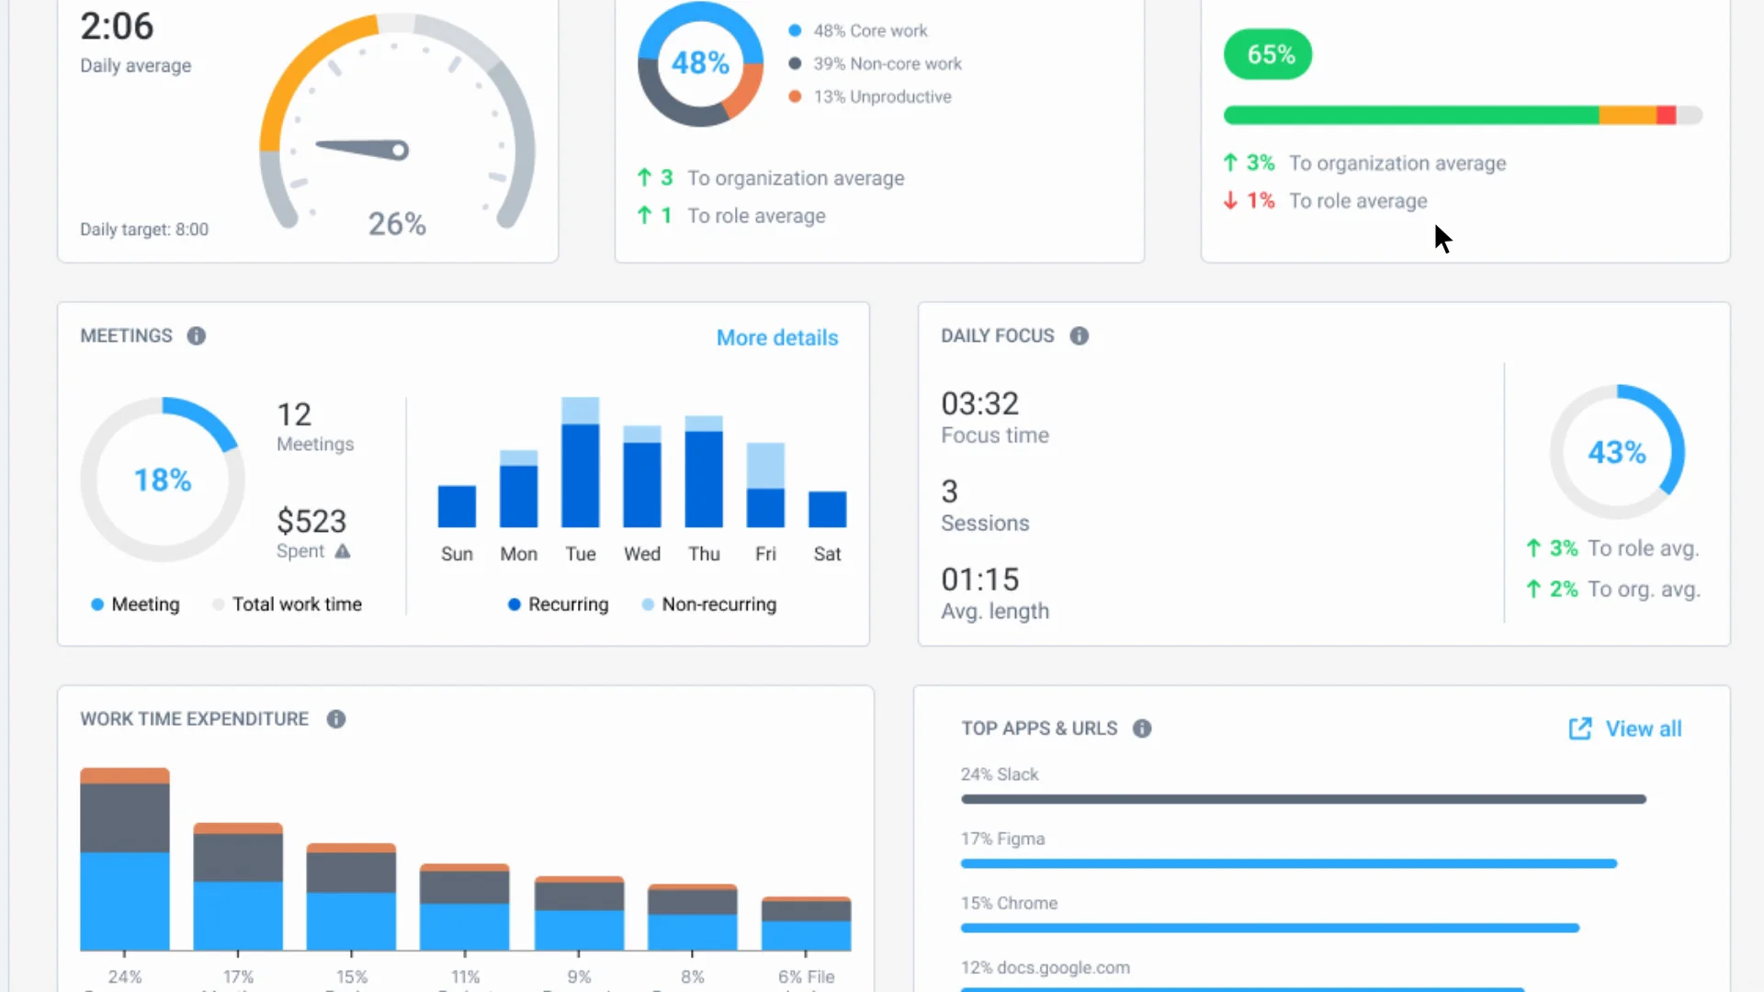Click the Meetings info icon
Image resolution: width=1764 pixels, height=992 pixels.
pyautogui.click(x=197, y=336)
